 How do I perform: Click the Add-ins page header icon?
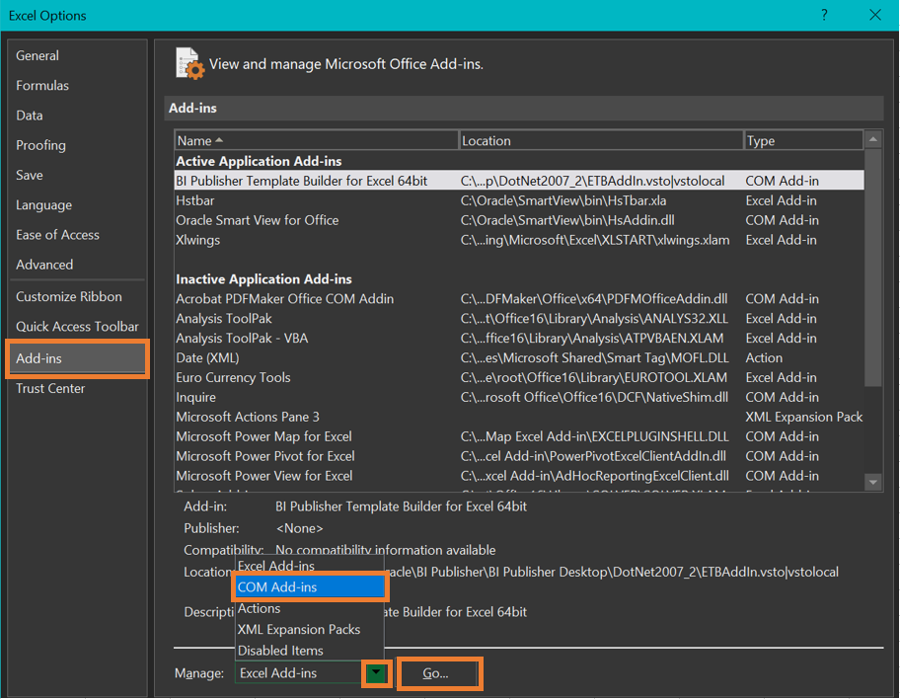(189, 63)
